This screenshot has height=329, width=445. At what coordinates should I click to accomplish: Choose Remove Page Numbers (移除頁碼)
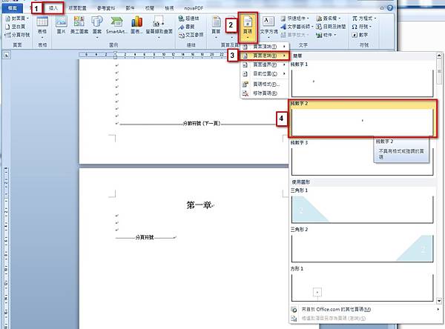265,93
